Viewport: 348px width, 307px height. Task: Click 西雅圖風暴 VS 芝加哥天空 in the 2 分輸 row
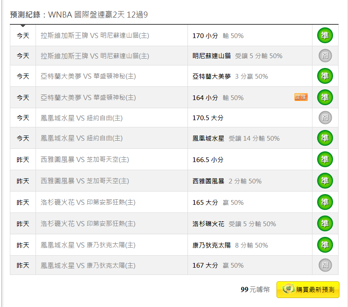coord(85,181)
